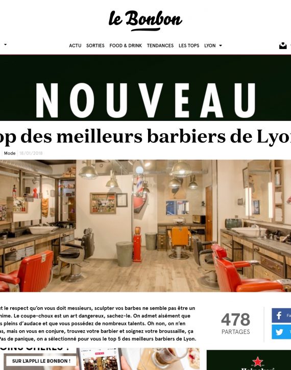Click the article title about barbiers de Lyon
Image resolution: width=291 pixels, height=370 pixels.
pos(145,136)
